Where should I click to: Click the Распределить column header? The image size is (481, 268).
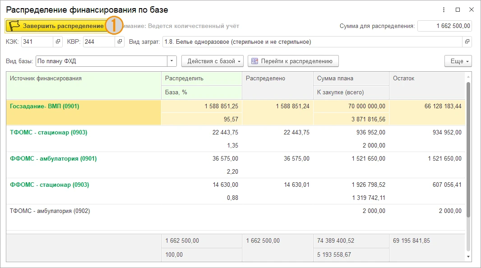pyautogui.click(x=202, y=79)
